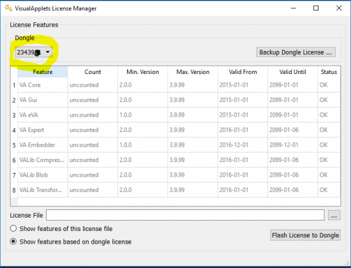Select the VA Embedder feature cell
Viewport: 351px width, 268px height.
click(43, 145)
